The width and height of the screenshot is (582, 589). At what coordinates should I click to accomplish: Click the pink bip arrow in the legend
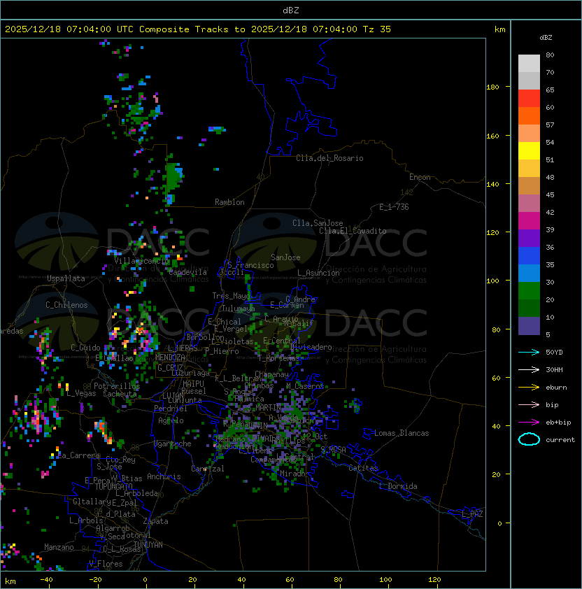[x=529, y=404]
